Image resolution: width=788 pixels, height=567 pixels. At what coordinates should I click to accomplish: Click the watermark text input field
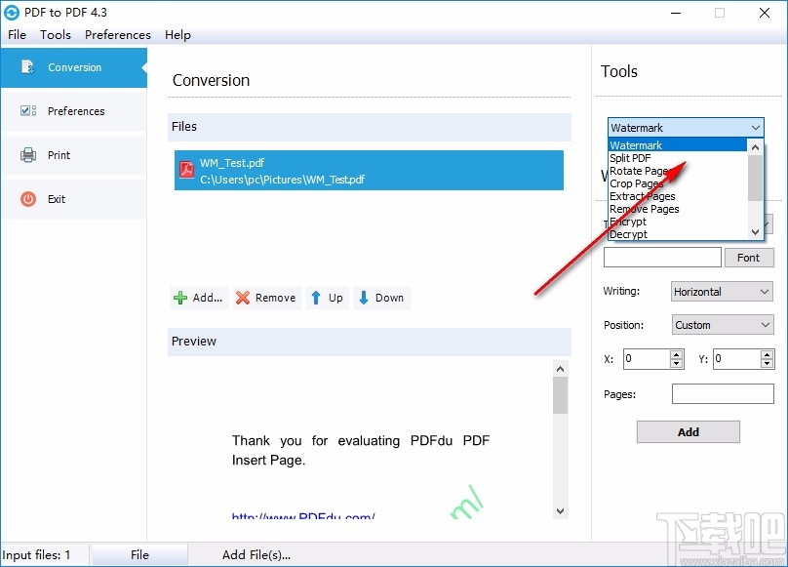(662, 258)
